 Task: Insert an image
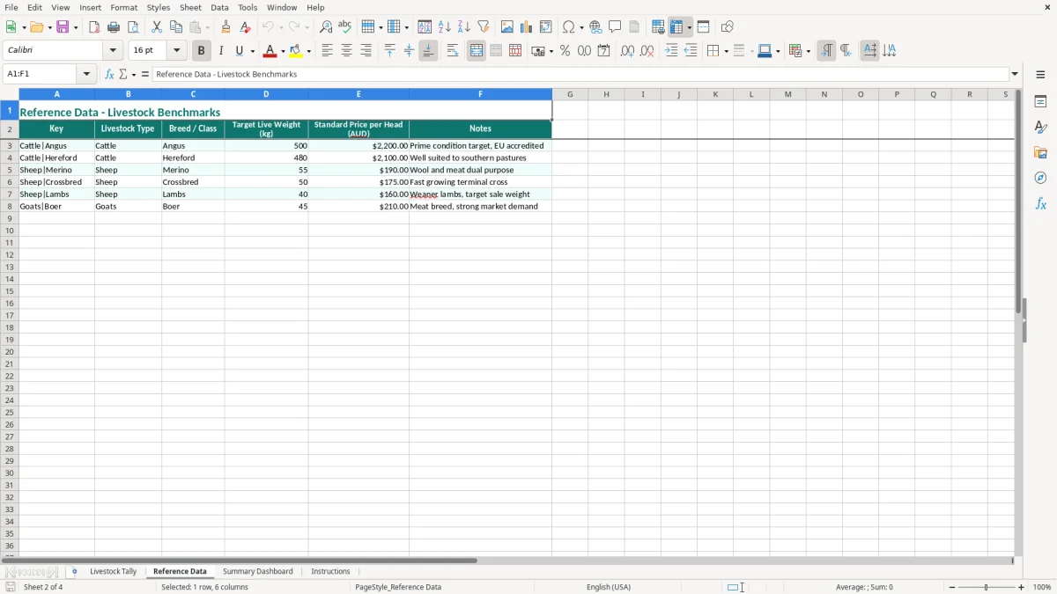tap(507, 27)
